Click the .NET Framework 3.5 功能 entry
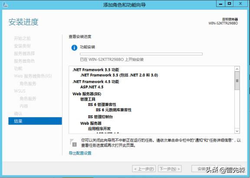This screenshot has width=250, height=178. click(x=95, y=70)
